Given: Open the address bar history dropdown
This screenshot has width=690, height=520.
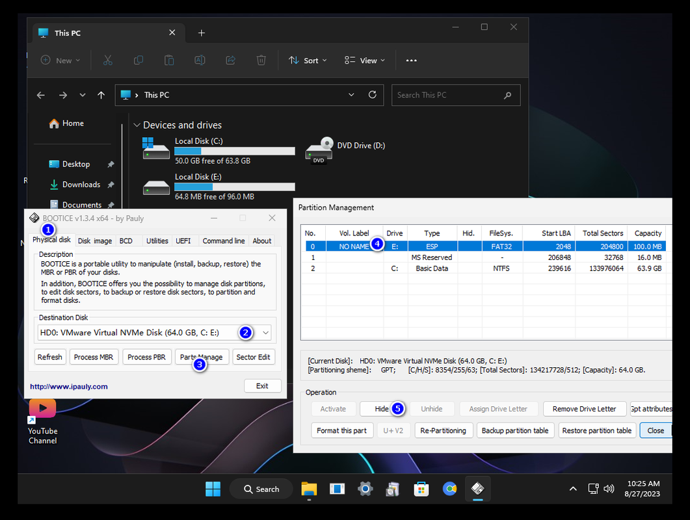Looking at the screenshot, I should pos(351,95).
